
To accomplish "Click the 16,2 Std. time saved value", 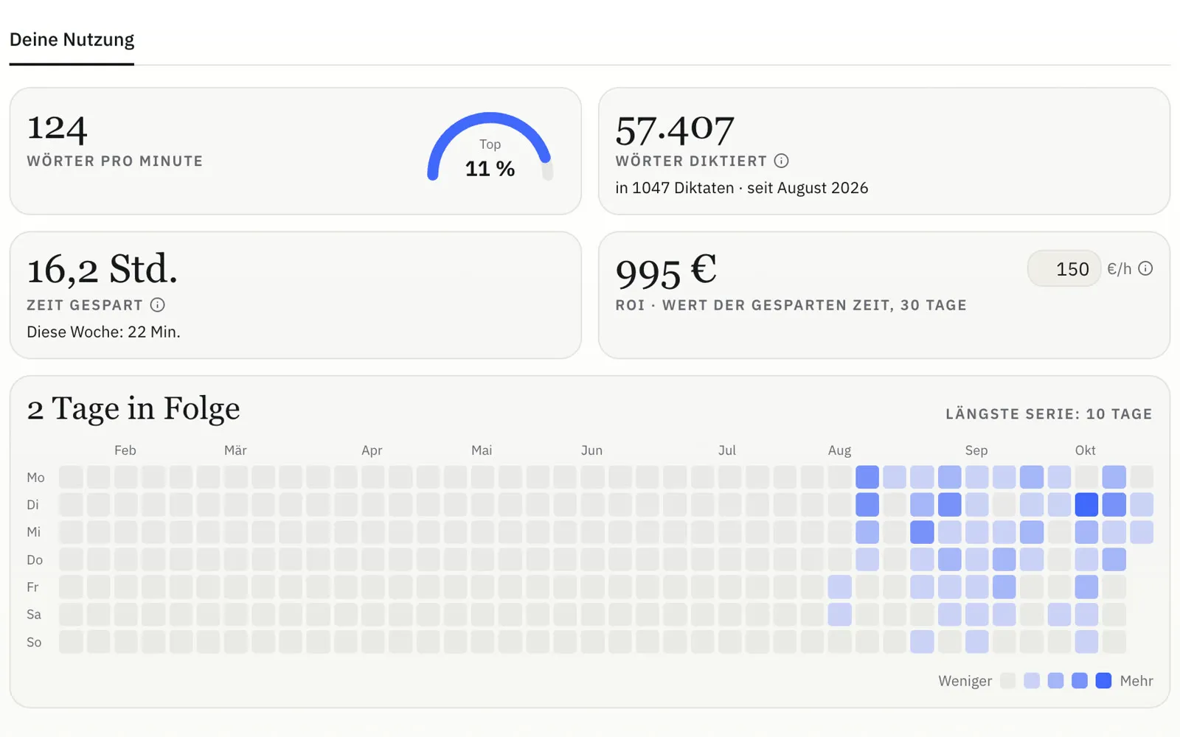I will (103, 269).
